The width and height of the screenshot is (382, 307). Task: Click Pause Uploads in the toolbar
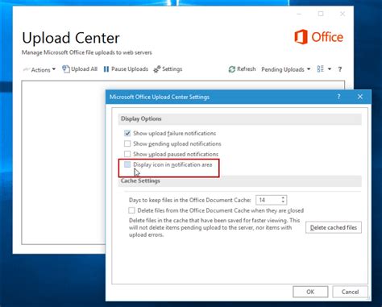[126, 69]
